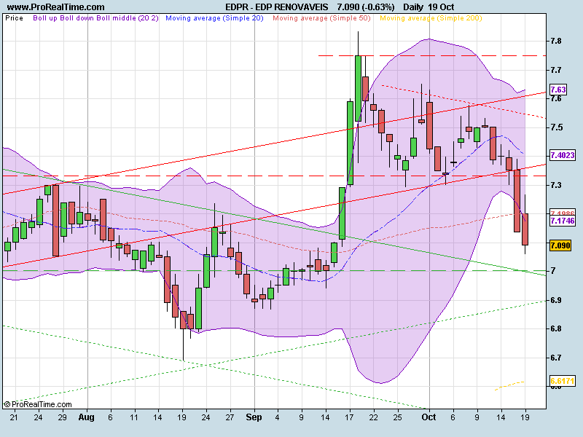
Task: Click the 7.8 price axis label
Action: click(556, 41)
